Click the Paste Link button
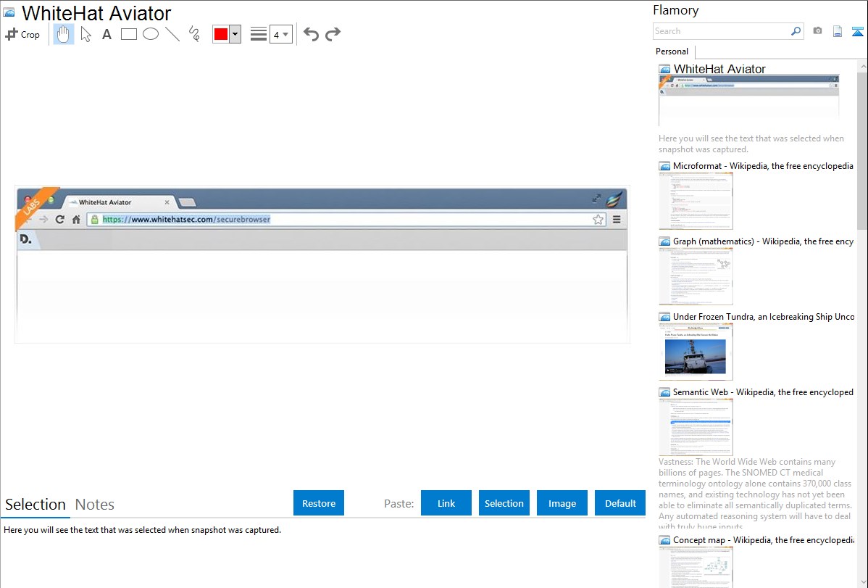This screenshot has height=588, width=868. click(x=446, y=502)
